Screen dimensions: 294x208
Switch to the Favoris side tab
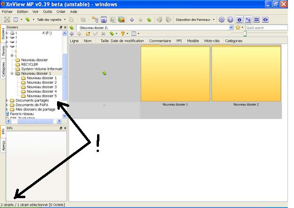(3, 51)
